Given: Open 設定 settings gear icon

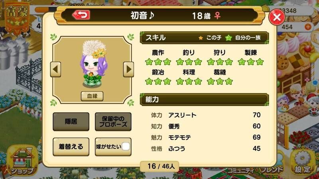Looking at the screenshot, I should click(303, 162).
